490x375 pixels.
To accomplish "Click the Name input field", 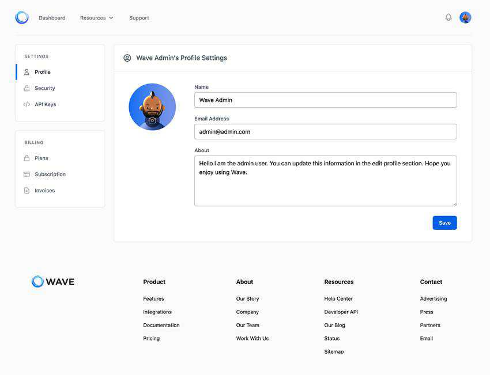I will pos(325,100).
